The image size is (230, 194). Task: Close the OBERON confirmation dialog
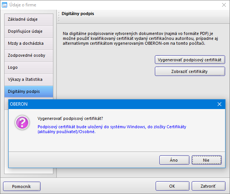(219, 104)
